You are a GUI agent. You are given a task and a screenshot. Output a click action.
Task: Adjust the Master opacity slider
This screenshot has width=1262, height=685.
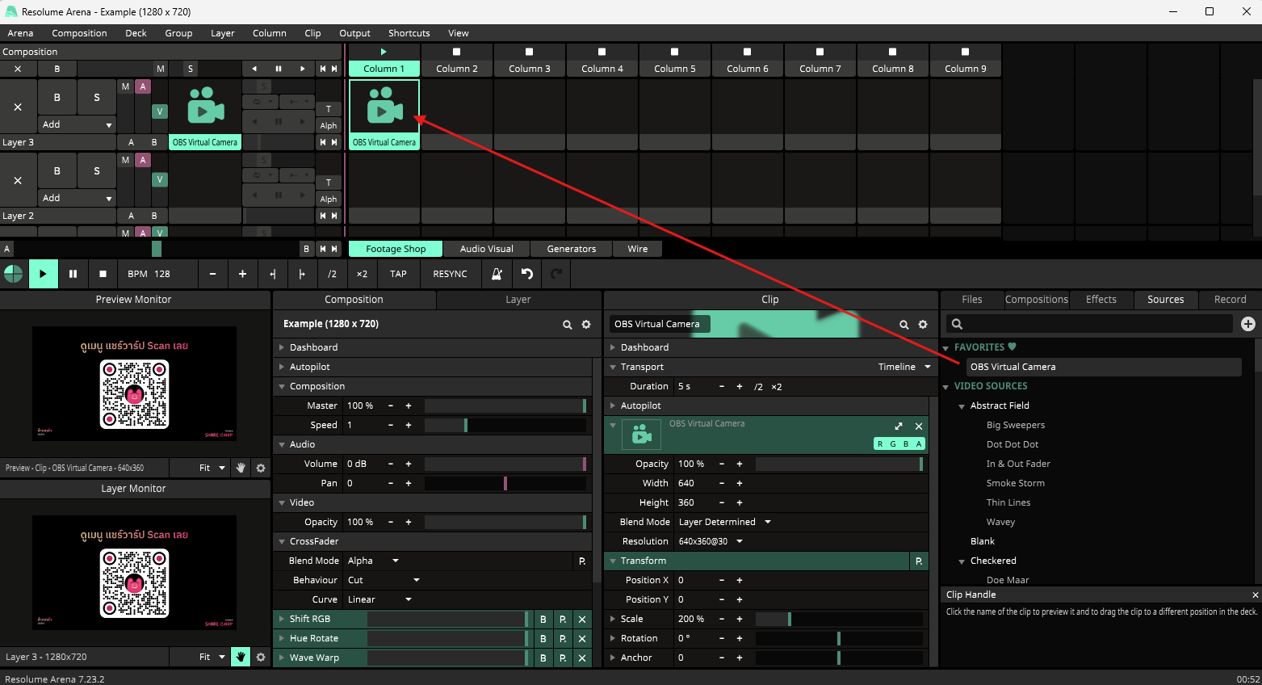[506, 406]
